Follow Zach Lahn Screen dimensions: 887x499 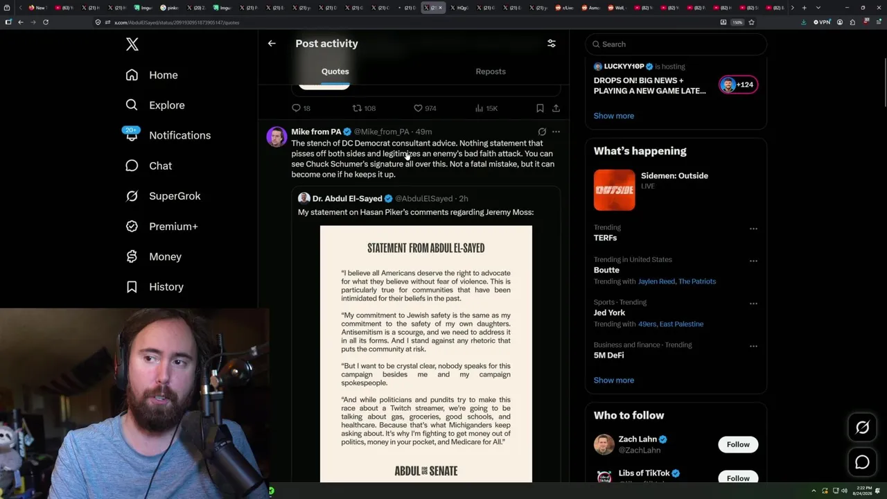tap(738, 444)
